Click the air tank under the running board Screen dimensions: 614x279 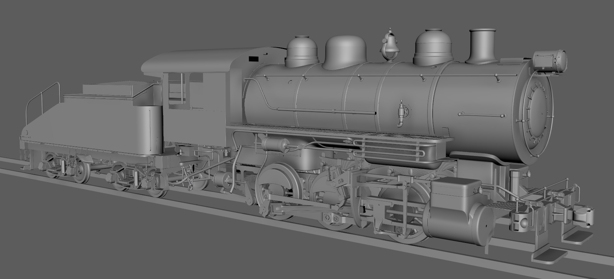276,144
